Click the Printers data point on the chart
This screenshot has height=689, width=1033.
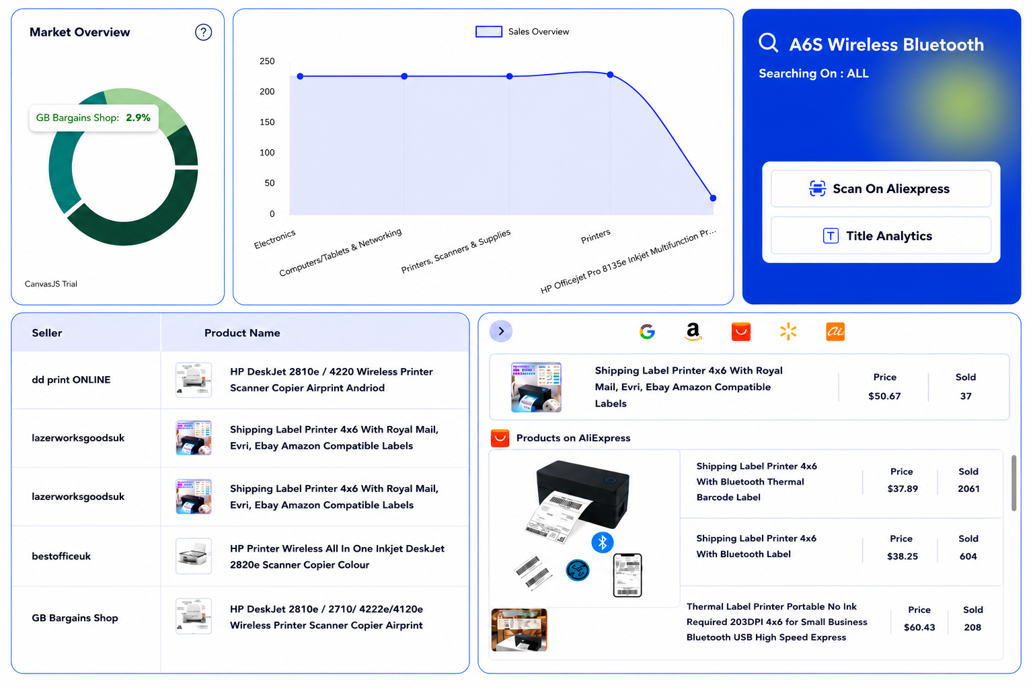pos(610,75)
